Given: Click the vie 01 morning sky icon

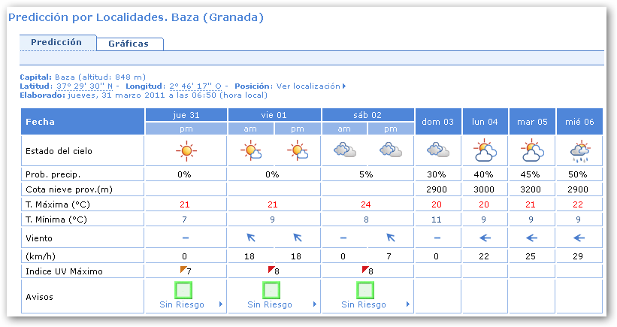Looking at the screenshot, I should [x=251, y=151].
